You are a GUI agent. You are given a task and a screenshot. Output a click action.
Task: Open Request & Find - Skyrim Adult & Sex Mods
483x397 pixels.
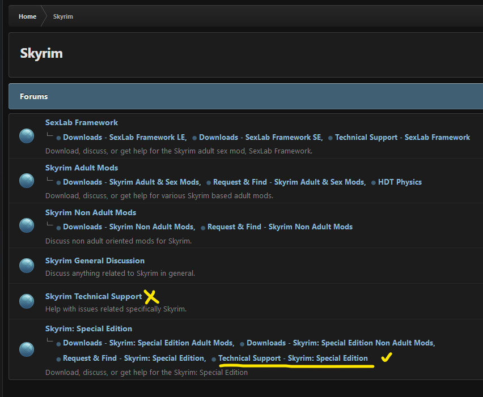290,182
